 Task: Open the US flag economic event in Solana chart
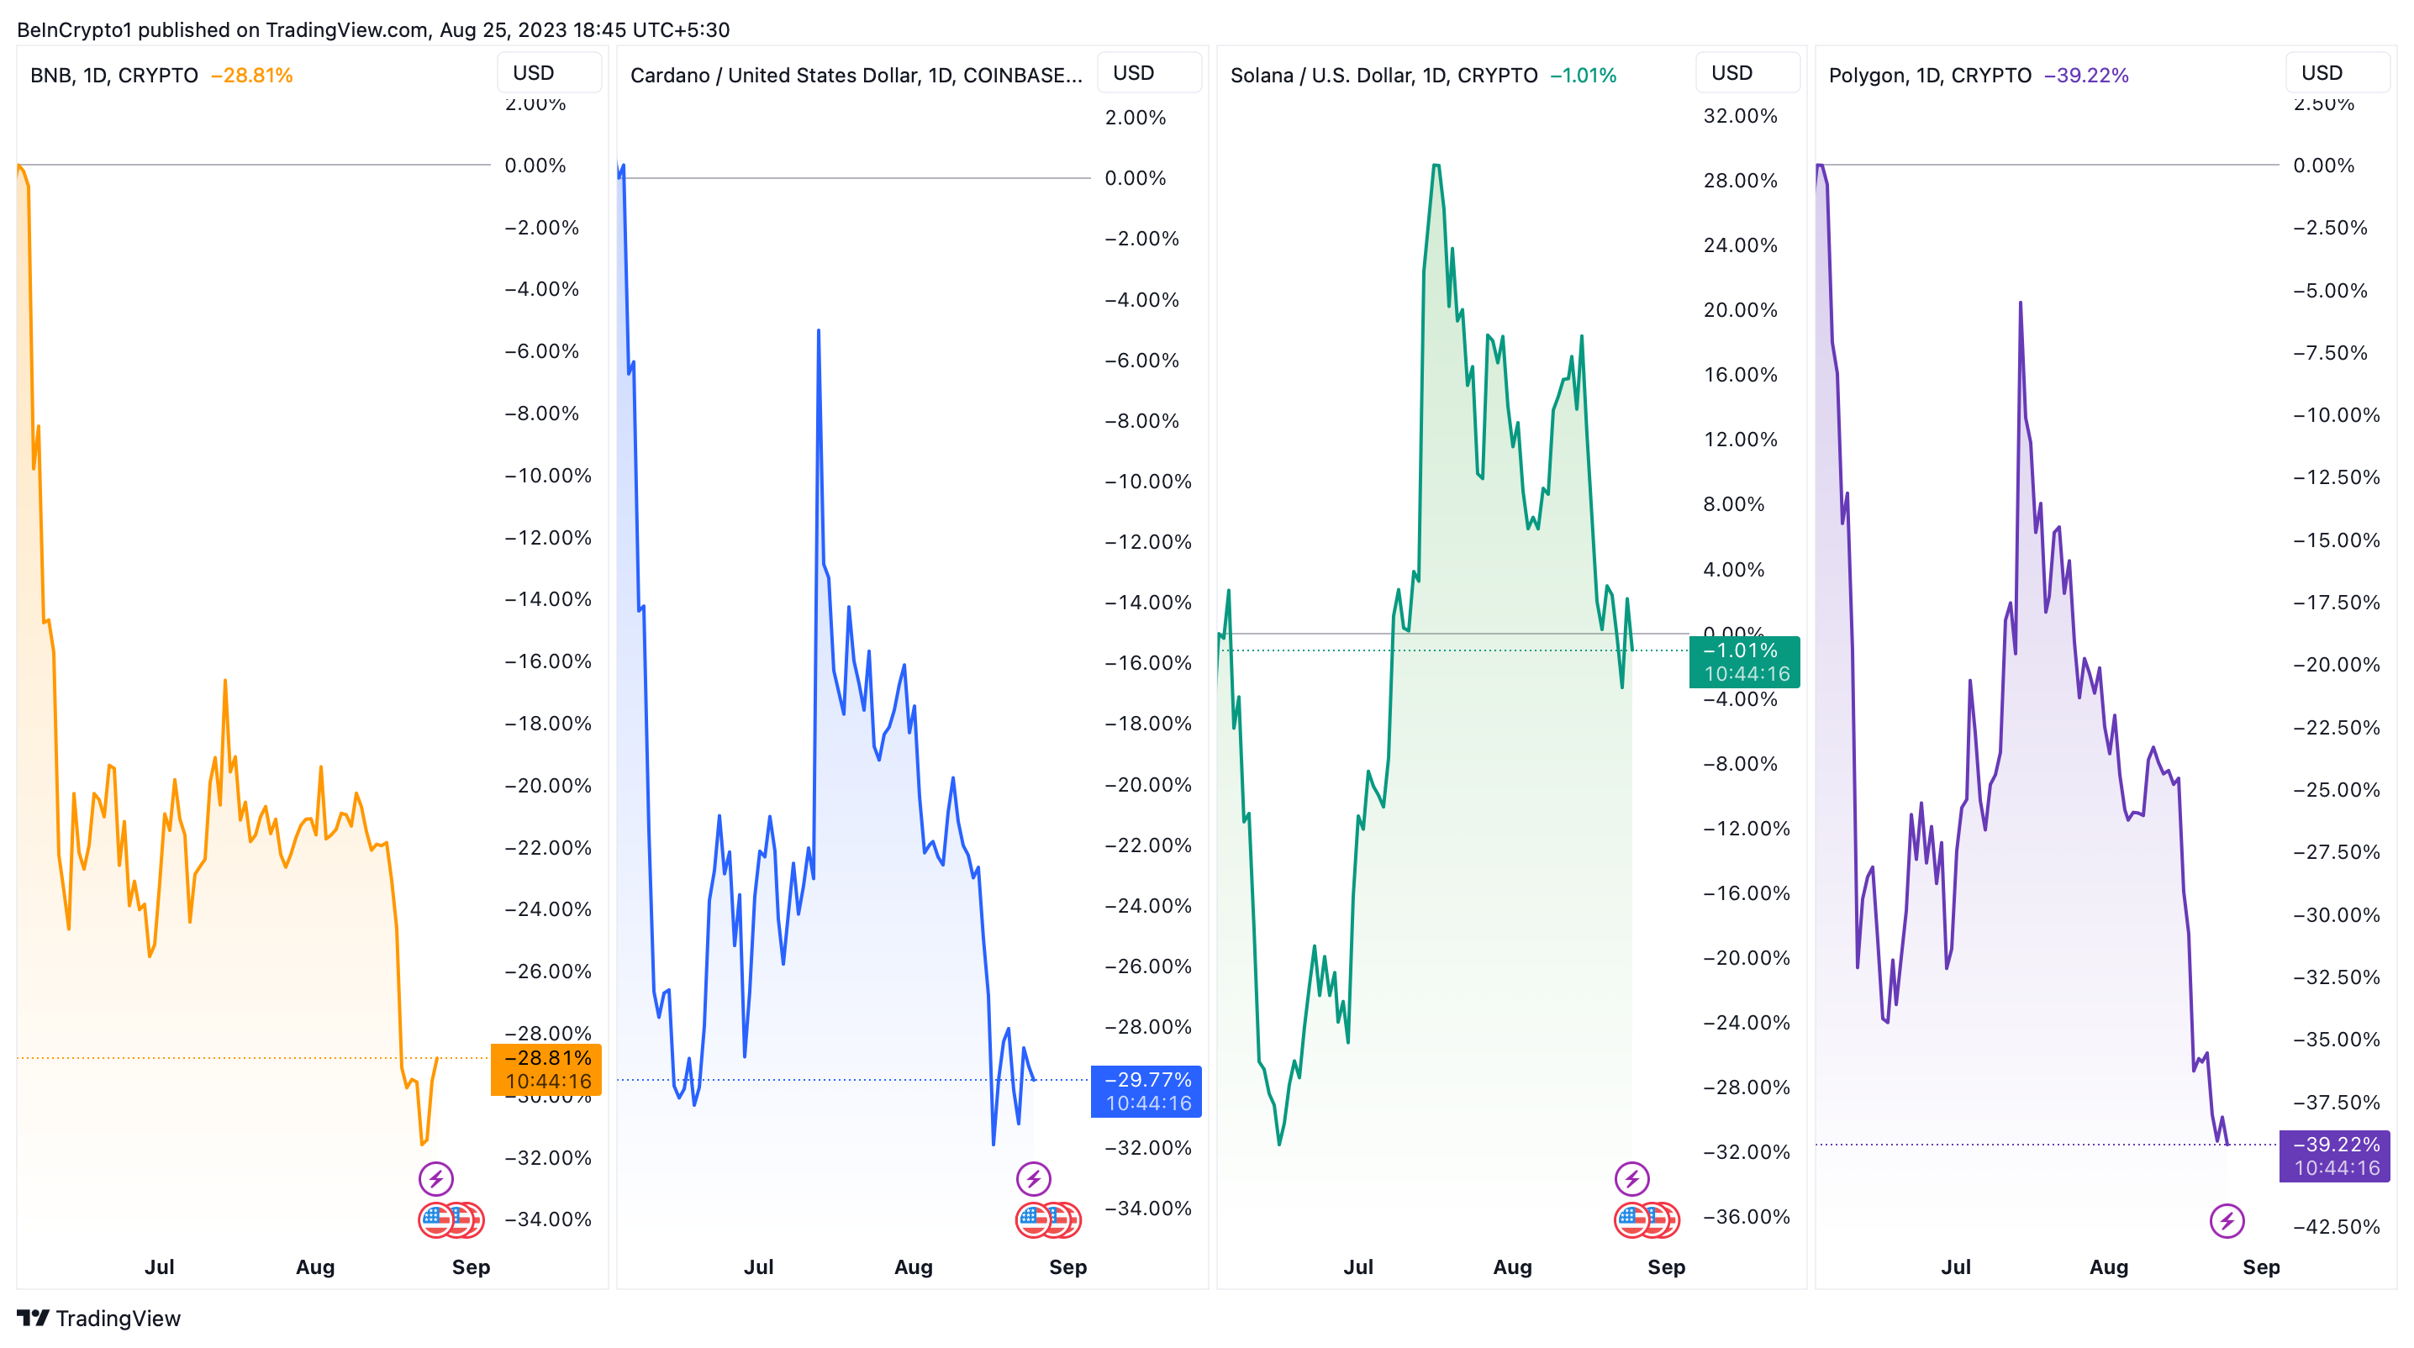pyautogui.click(x=1632, y=1219)
